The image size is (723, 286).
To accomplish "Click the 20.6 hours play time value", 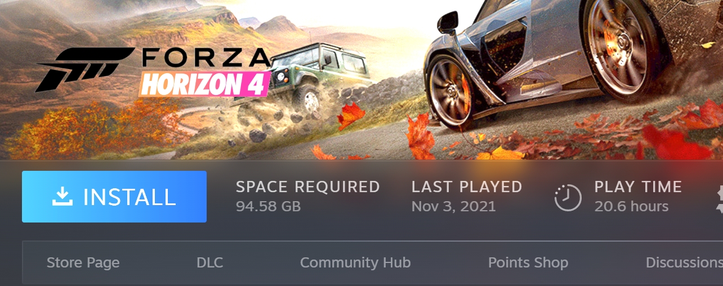I will click(x=632, y=206).
